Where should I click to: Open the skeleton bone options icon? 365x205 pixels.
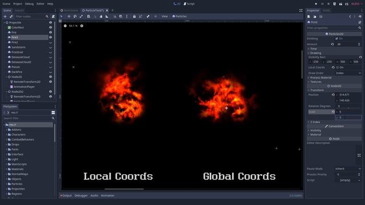[148, 17]
